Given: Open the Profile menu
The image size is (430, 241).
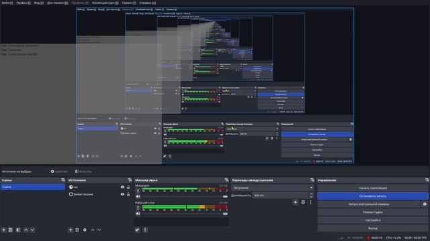Looking at the screenshot, I should (80, 3).
